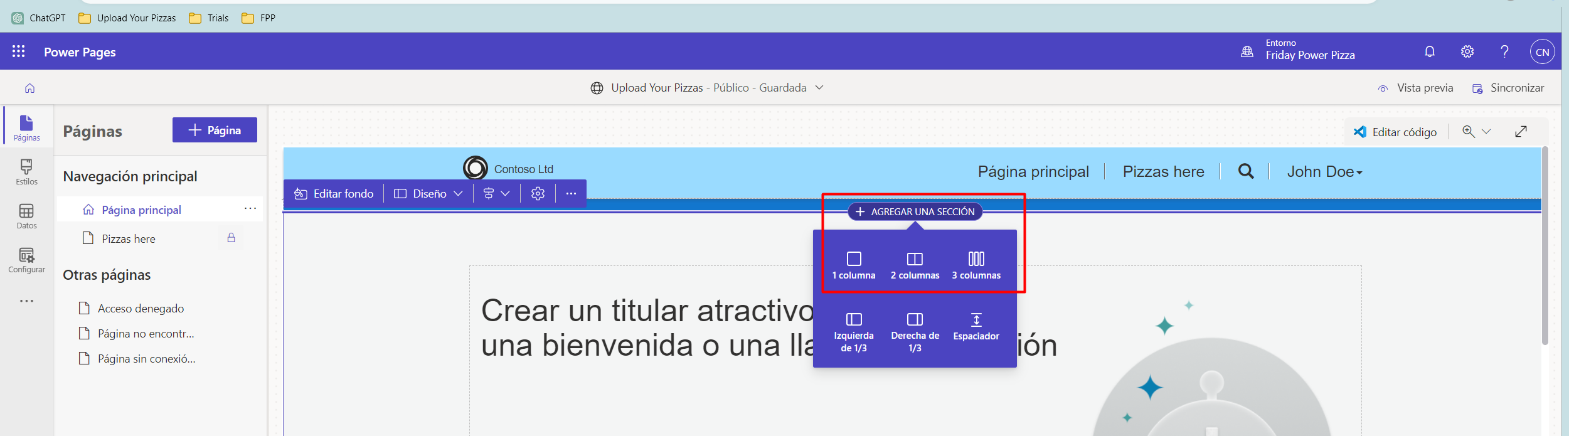Click the hero headline text block

[769, 327]
